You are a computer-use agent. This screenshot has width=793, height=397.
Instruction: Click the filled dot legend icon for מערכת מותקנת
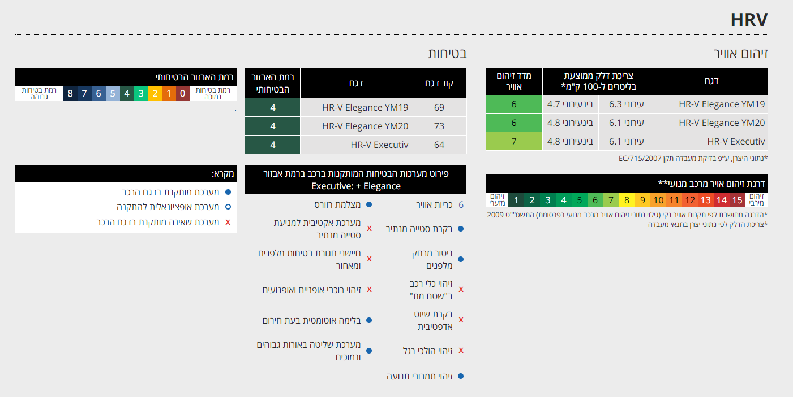coord(228,192)
